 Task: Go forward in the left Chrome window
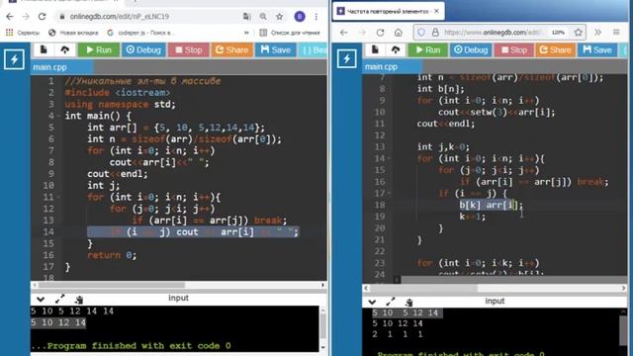pyautogui.click(x=26, y=17)
